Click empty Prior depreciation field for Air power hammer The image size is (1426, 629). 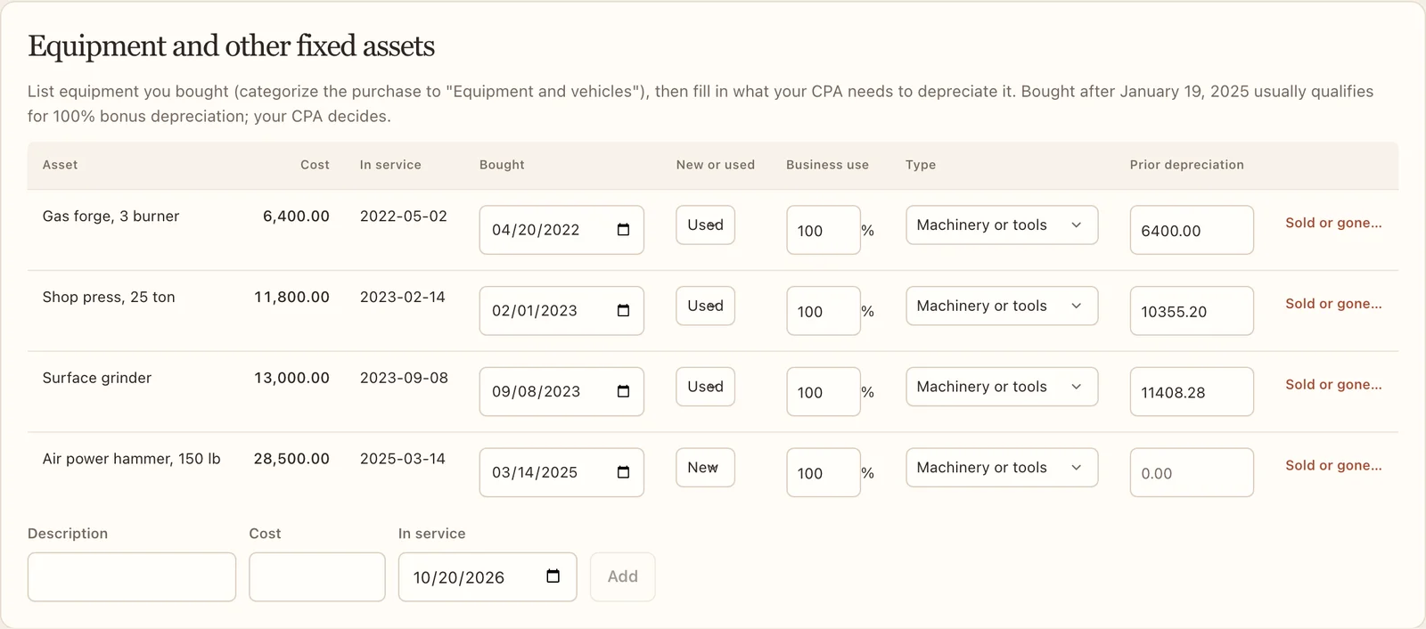[1192, 472]
